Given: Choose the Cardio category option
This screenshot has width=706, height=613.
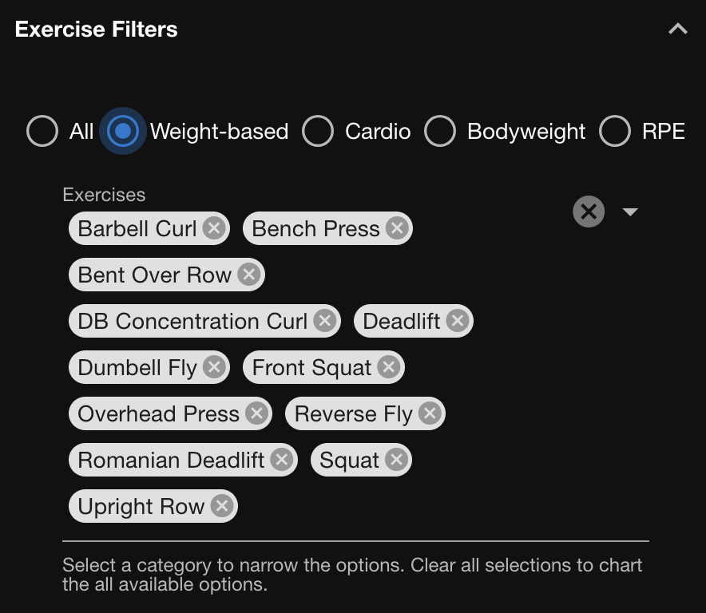Looking at the screenshot, I should click(318, 132).
